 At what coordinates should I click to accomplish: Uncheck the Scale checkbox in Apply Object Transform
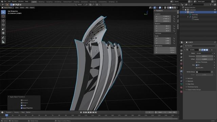[x=22, y=105]
